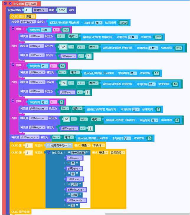Edit the number 24 field
190x215 pixels.
[x=64, y=83]
